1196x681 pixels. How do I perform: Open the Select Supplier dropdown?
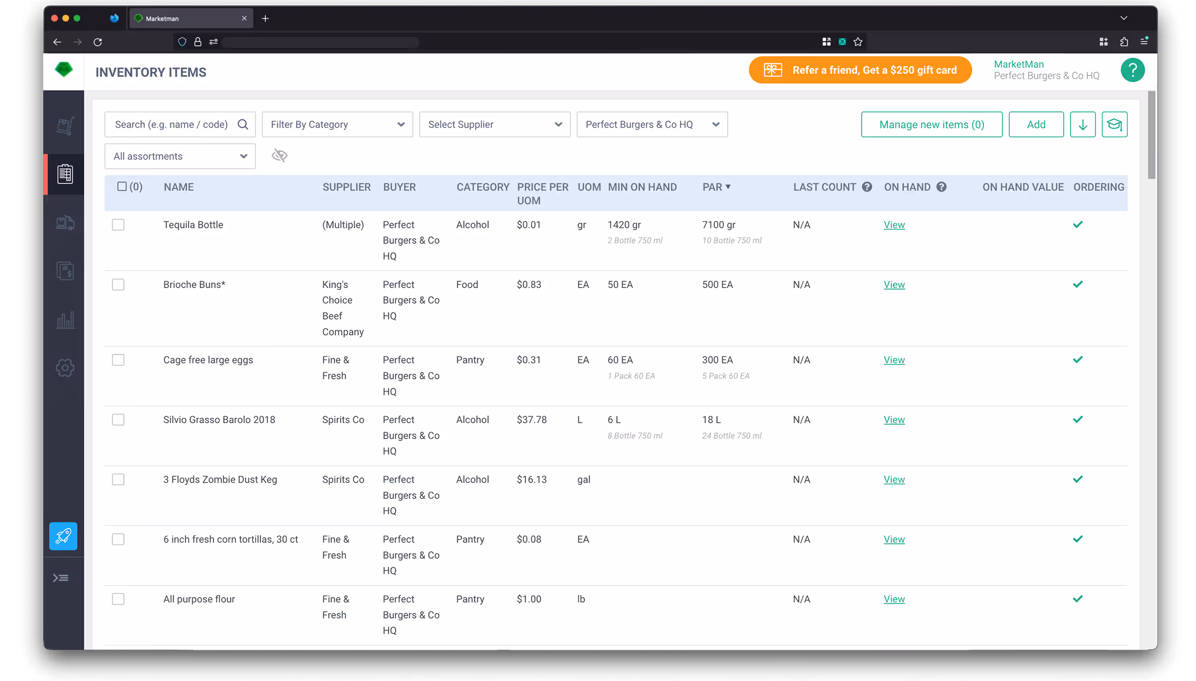click(x=495, y=124)
